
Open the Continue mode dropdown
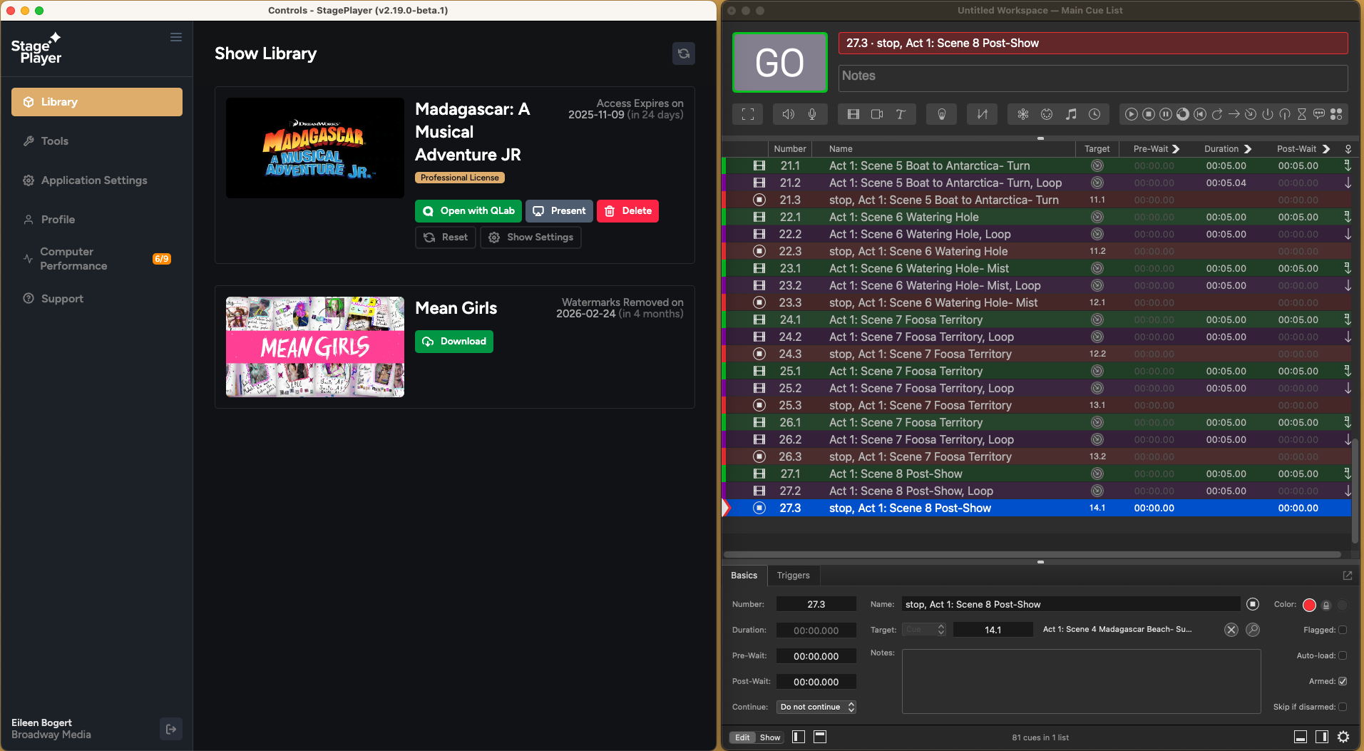(816, 707)
